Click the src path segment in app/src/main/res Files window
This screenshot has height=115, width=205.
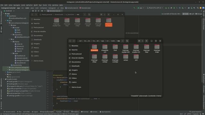[x=108, y=41]
